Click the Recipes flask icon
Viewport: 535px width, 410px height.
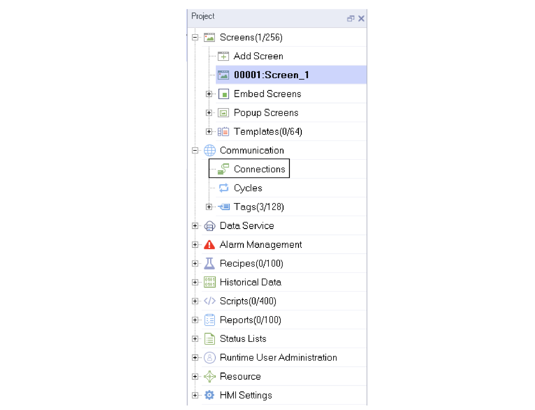coord(209,263)
